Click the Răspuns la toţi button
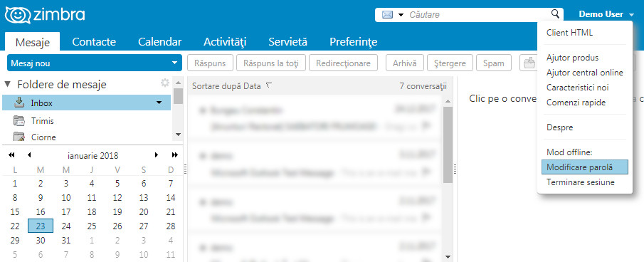The height and width of the screenshot is (262, 644). click(271, 63)
